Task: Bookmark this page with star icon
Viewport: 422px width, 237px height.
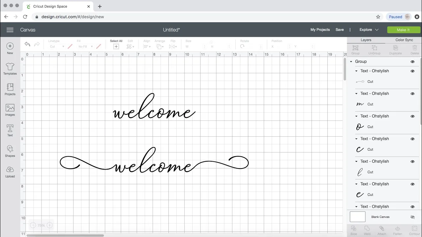Action: [x=378, y=17]
